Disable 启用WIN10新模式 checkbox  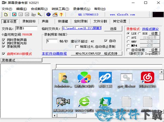[4, 54]
